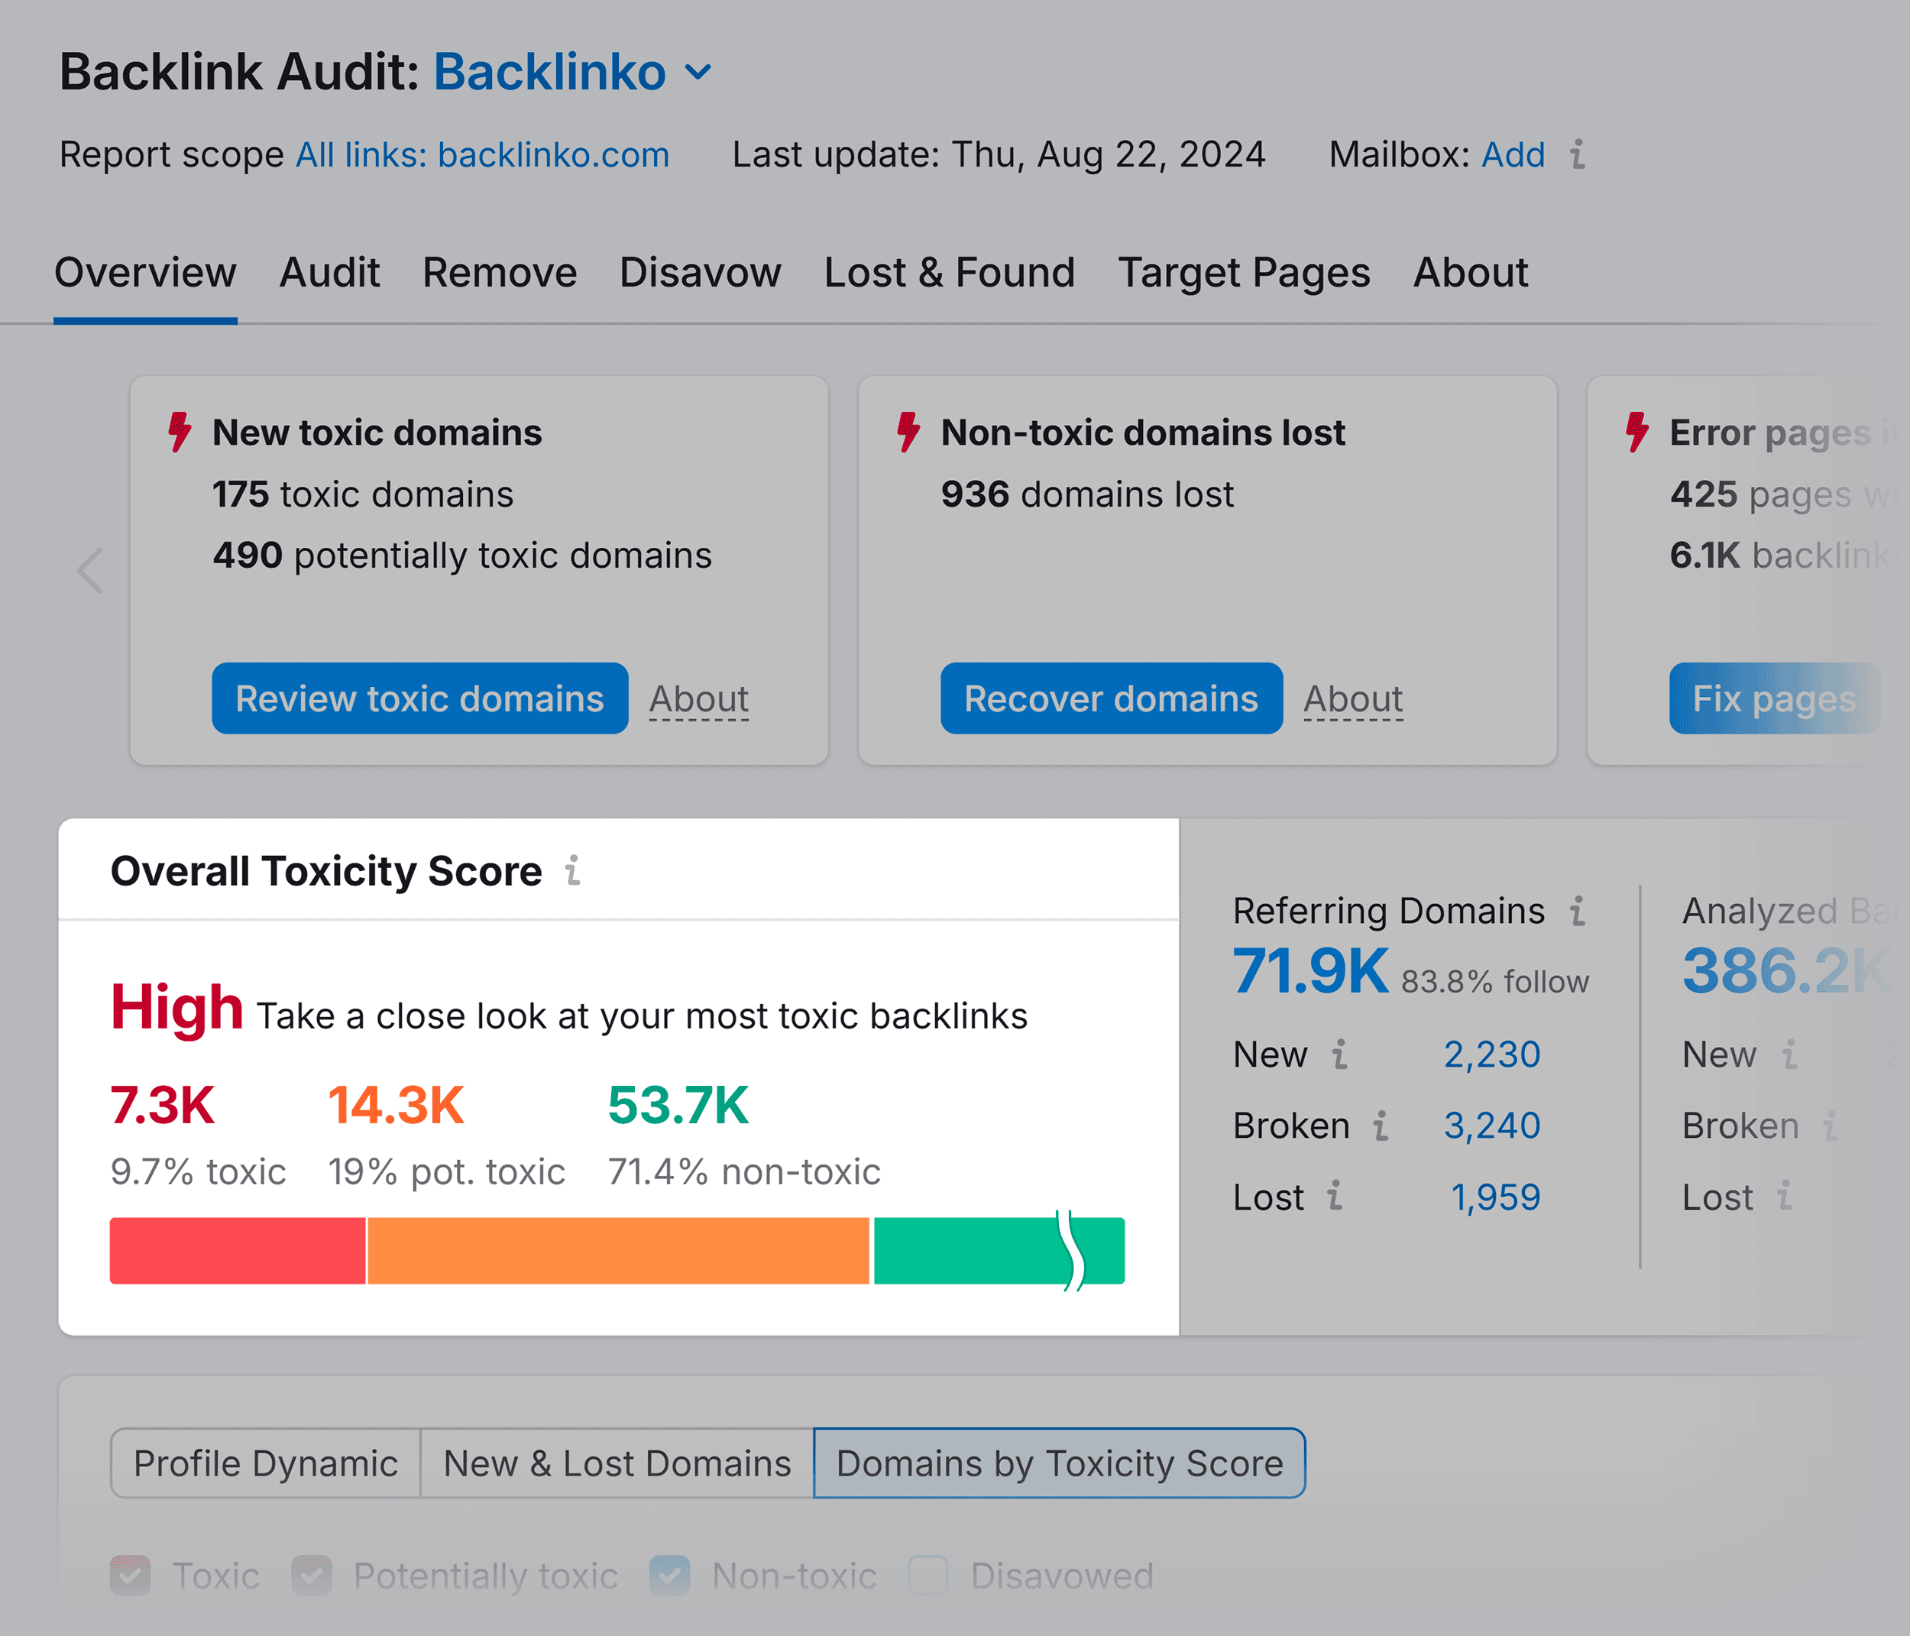Uncheck the Toxic filter

click(x=131, y=1576)
